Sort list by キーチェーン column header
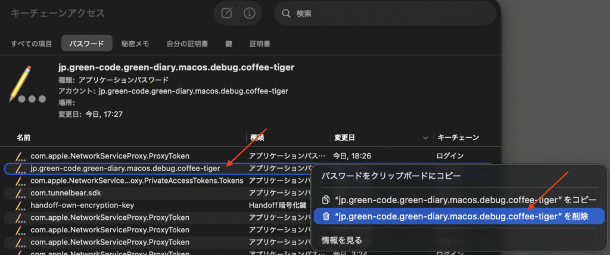Screen dimensions: 610x255 (458, 138)
